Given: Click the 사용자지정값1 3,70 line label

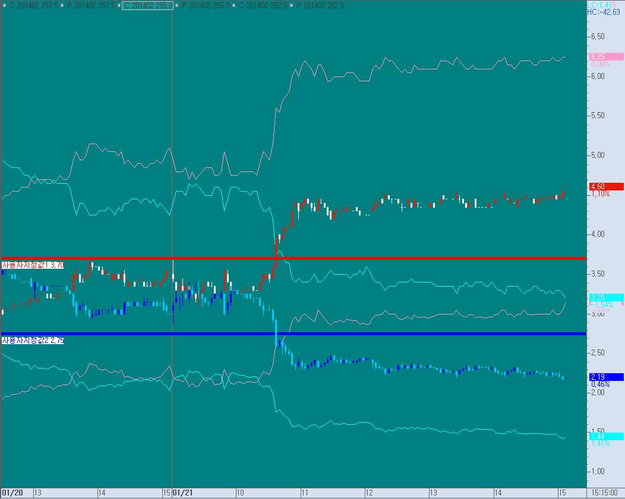Looking at the screenshot, I should [x=33, y=265].
